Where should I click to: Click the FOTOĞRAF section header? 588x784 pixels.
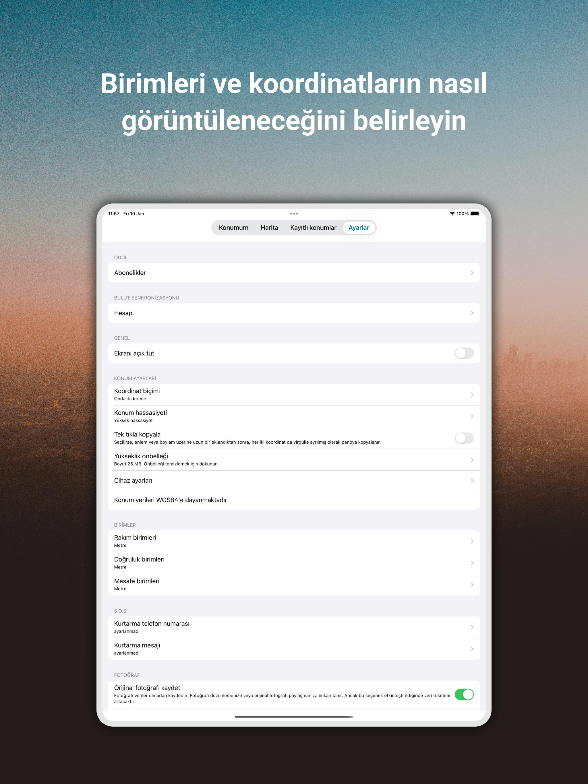[x=127, y=675]
